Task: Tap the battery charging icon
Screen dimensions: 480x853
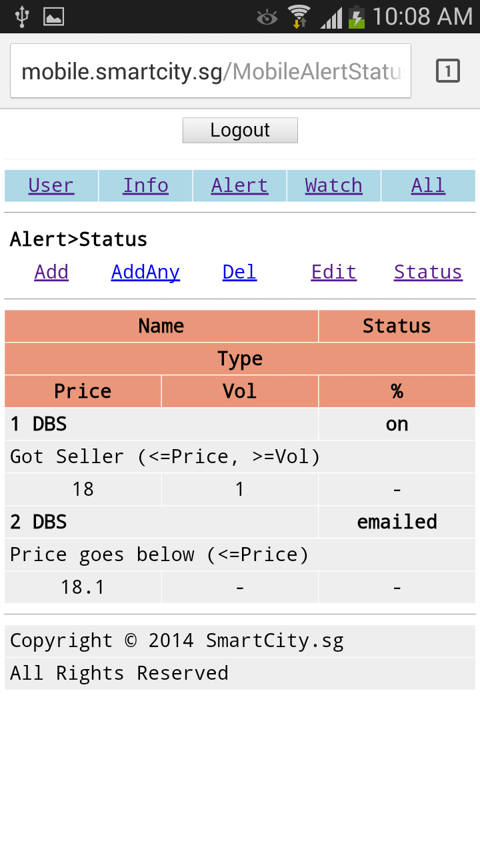Action: [x=357, y=16]
